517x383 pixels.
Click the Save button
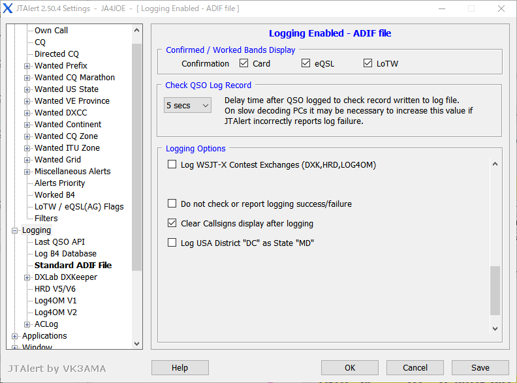point(480,368)
